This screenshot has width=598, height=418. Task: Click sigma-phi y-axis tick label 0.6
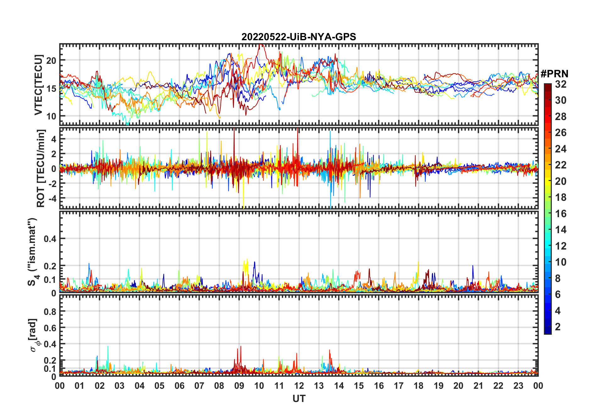point(50,328)
